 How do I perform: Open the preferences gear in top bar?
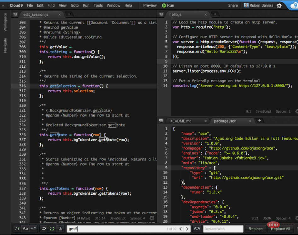point(279,6)
